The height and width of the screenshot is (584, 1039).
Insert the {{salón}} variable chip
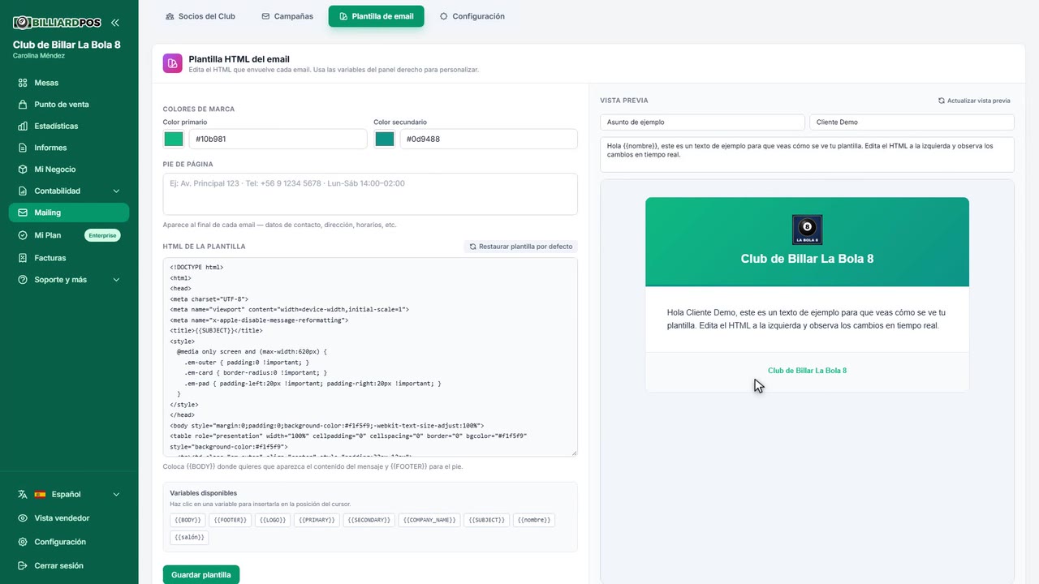[x=189, y=538]
